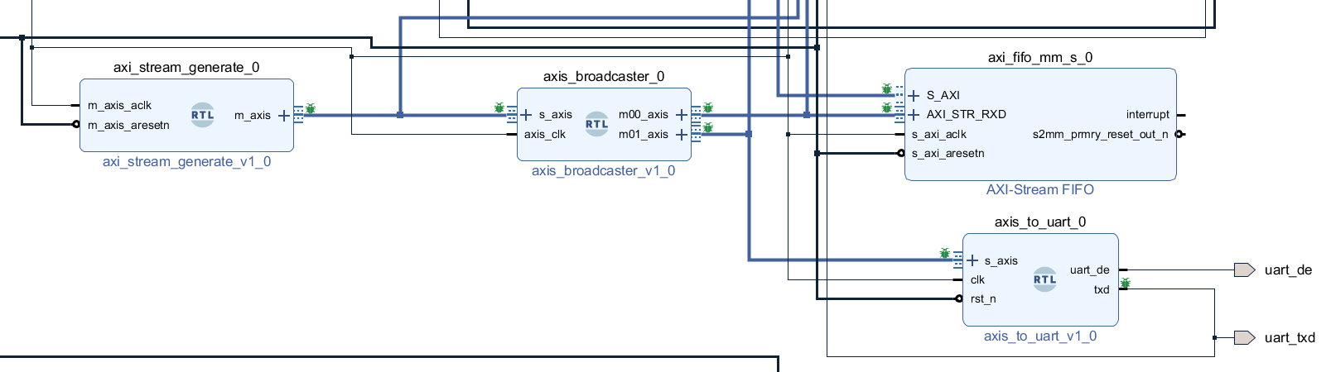
Task: Click the debug bug icon at m01_axis output
Action: click(x=708, y=127)
